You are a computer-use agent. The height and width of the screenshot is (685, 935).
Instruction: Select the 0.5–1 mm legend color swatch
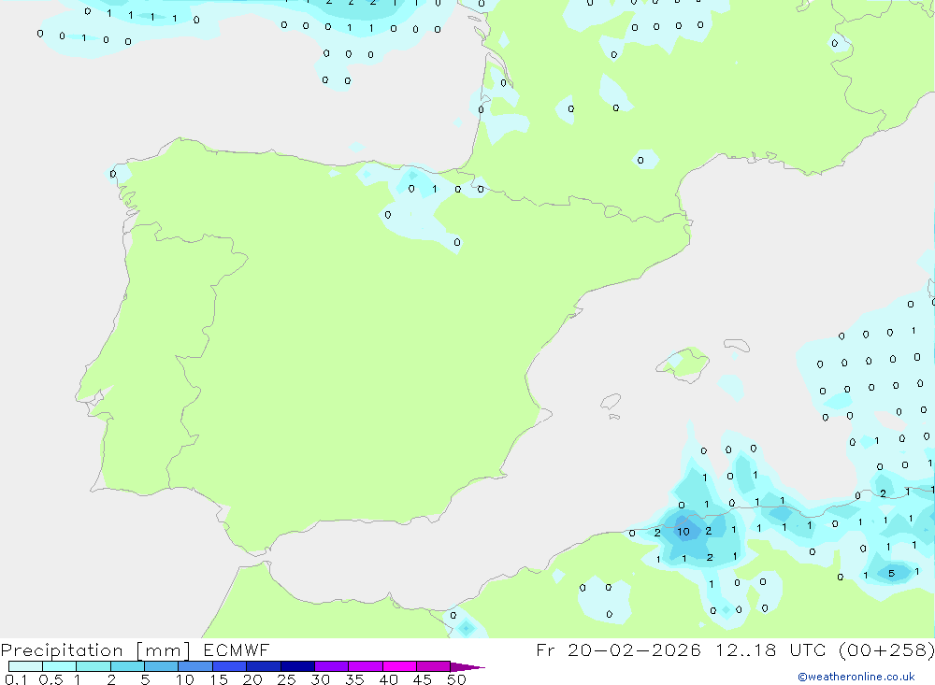tap(59, 666)
